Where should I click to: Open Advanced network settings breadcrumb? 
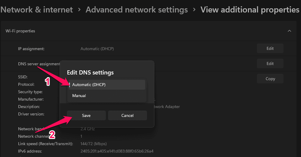click(x=137, y=9)
